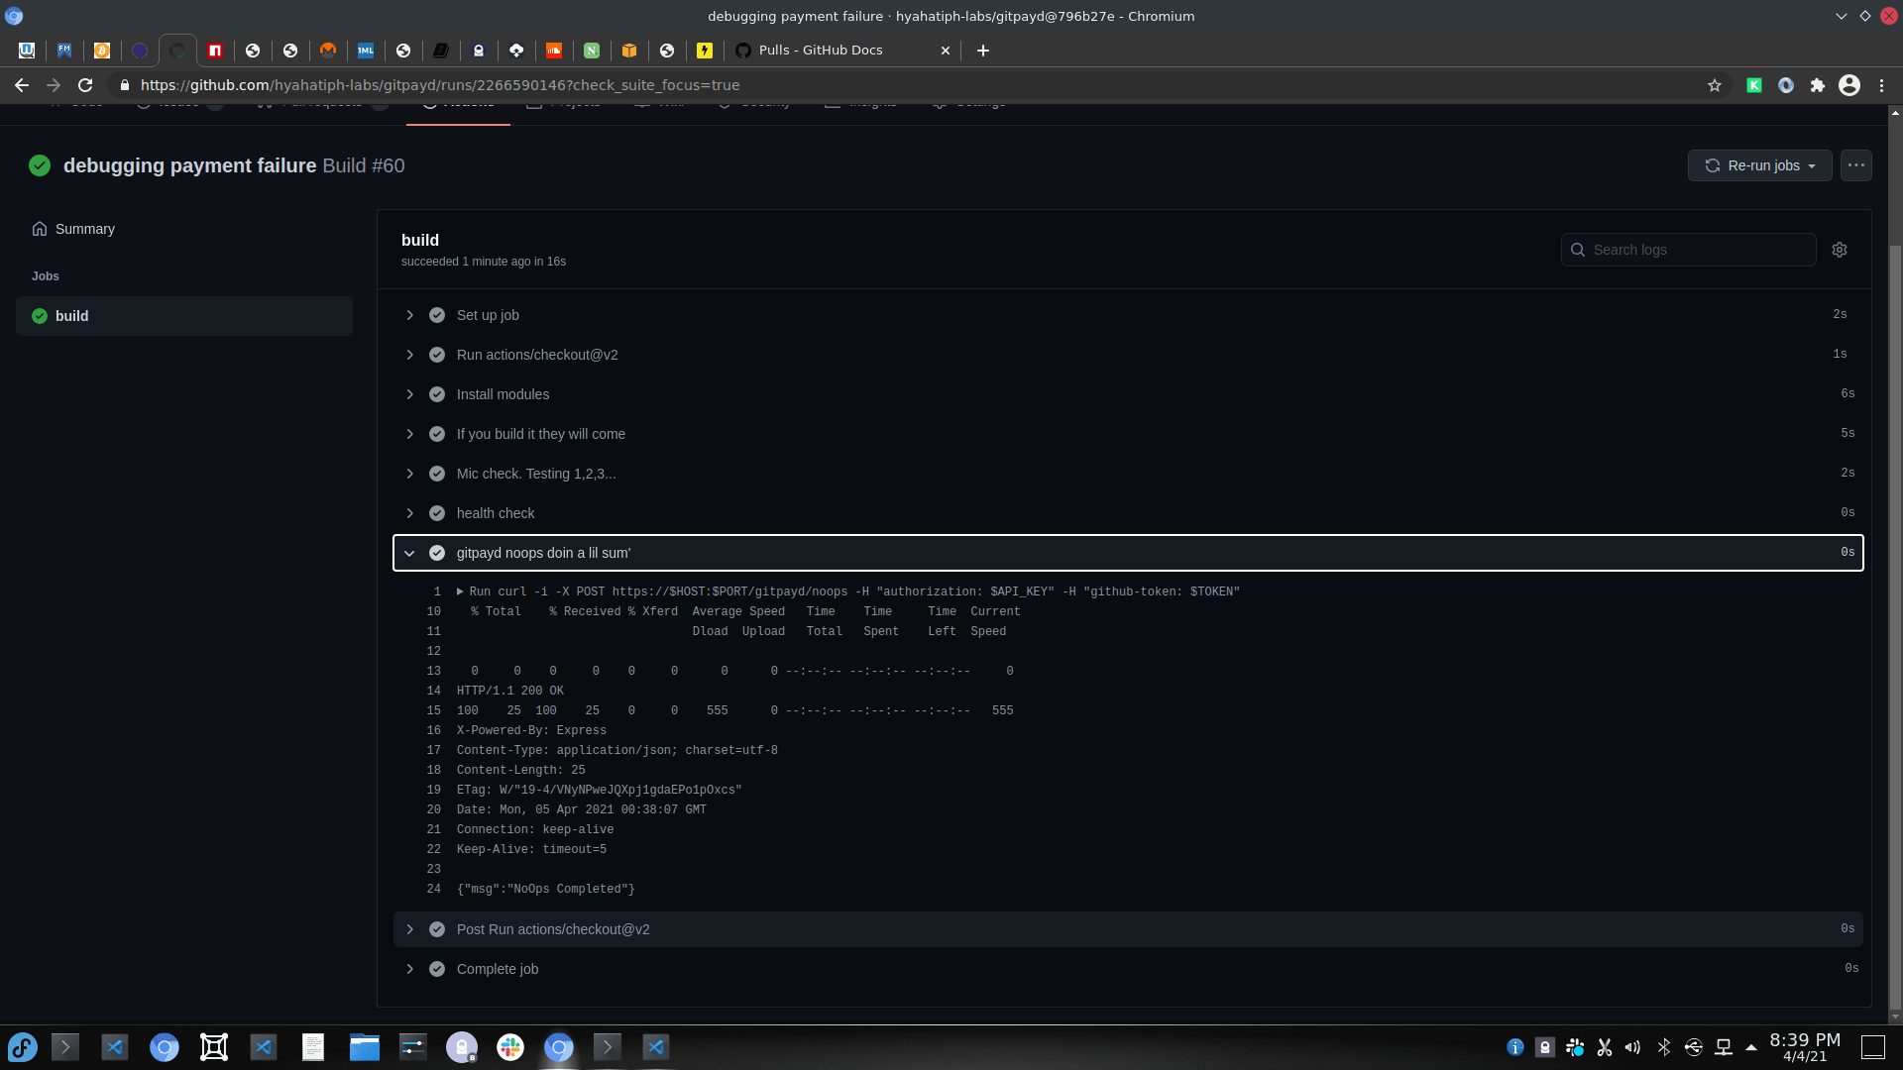Expand the Run curl command line
This screenshot has width=1903, height=1070.
coord(460,591)
